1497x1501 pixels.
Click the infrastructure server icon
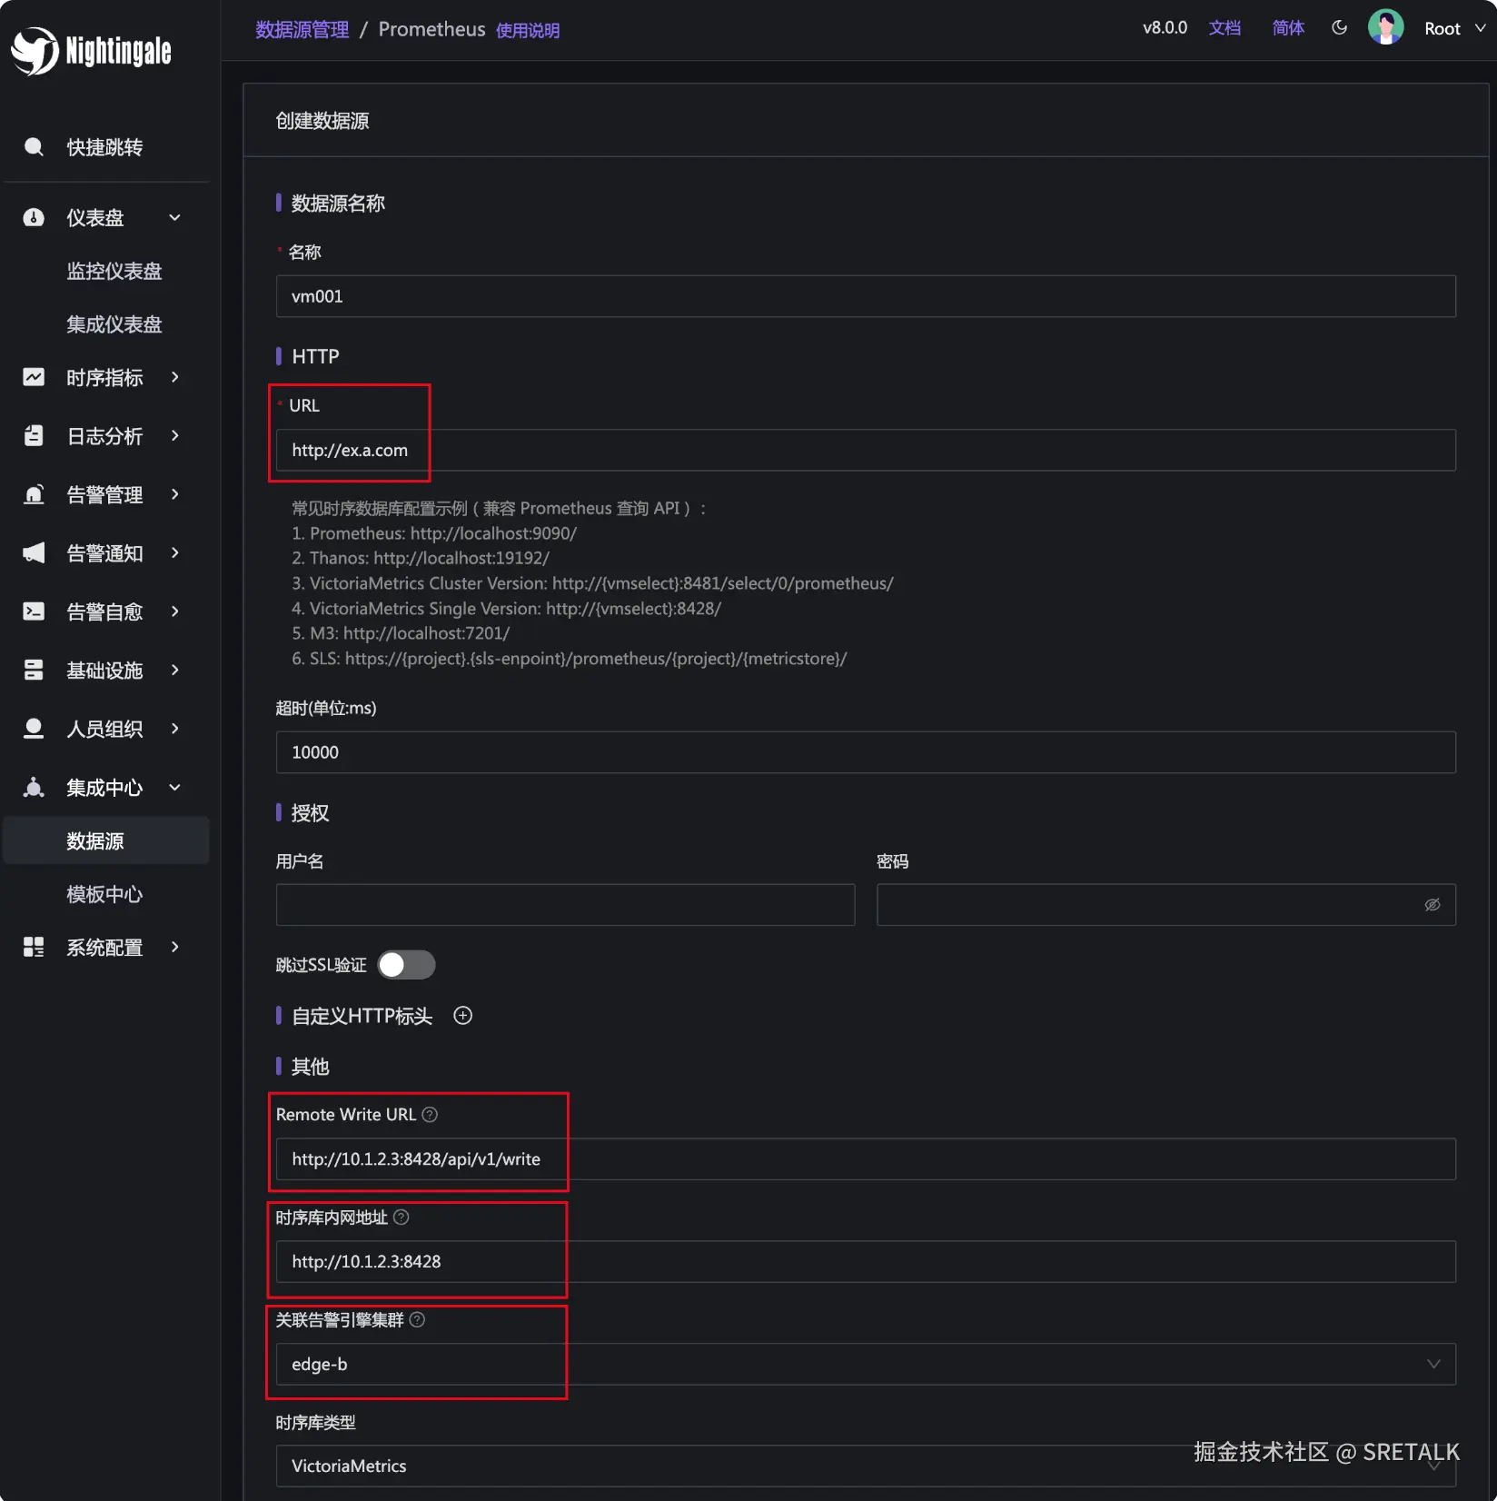click(x=34, y=671)
